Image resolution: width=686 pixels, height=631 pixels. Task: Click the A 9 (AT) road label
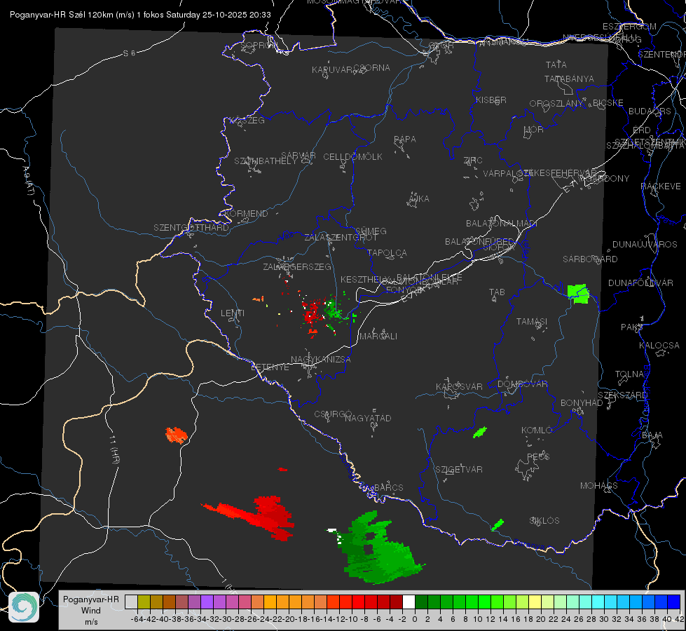(27, 180)
